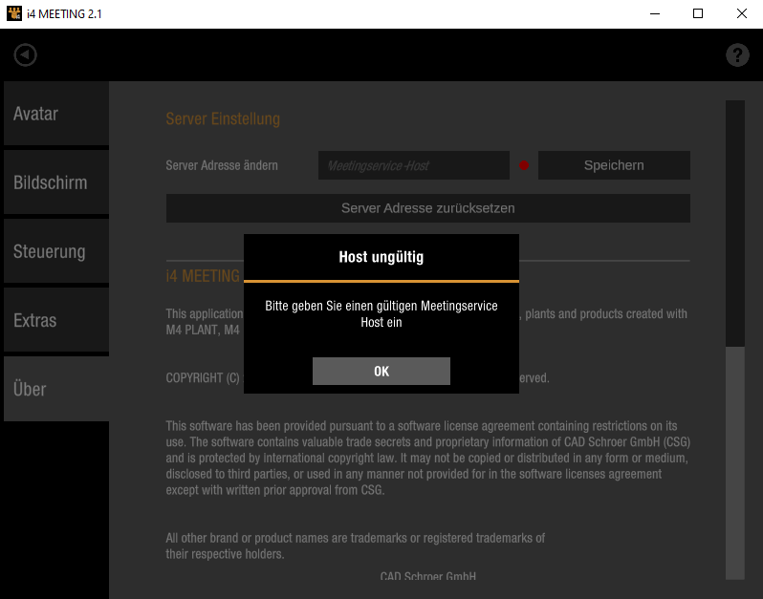Click the red host status indicator dot

[524, 166]
